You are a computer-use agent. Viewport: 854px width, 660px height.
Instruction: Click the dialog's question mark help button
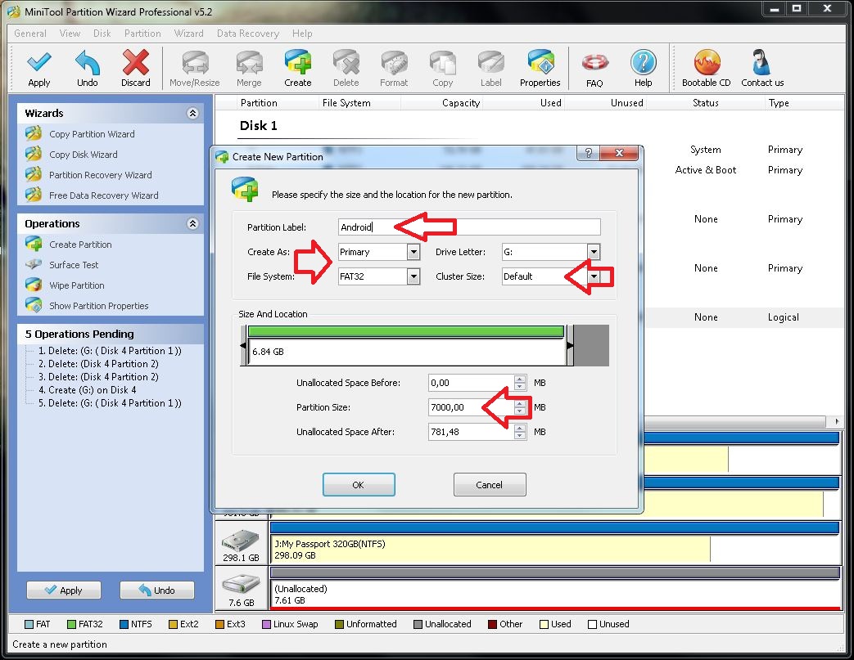[x=588, y=153]
